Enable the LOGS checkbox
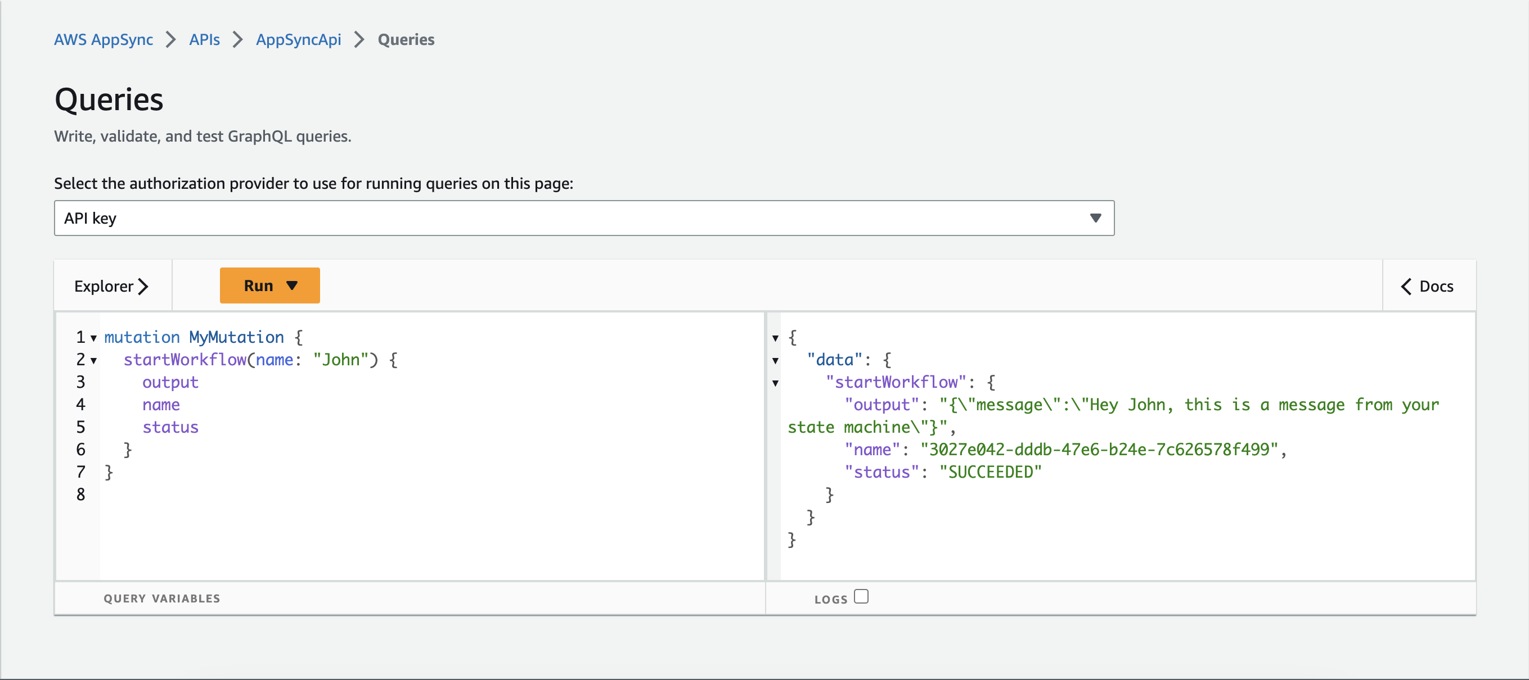Image resolution: width=1529 pixels, height=680 pixels. click(x=861, y=596)
